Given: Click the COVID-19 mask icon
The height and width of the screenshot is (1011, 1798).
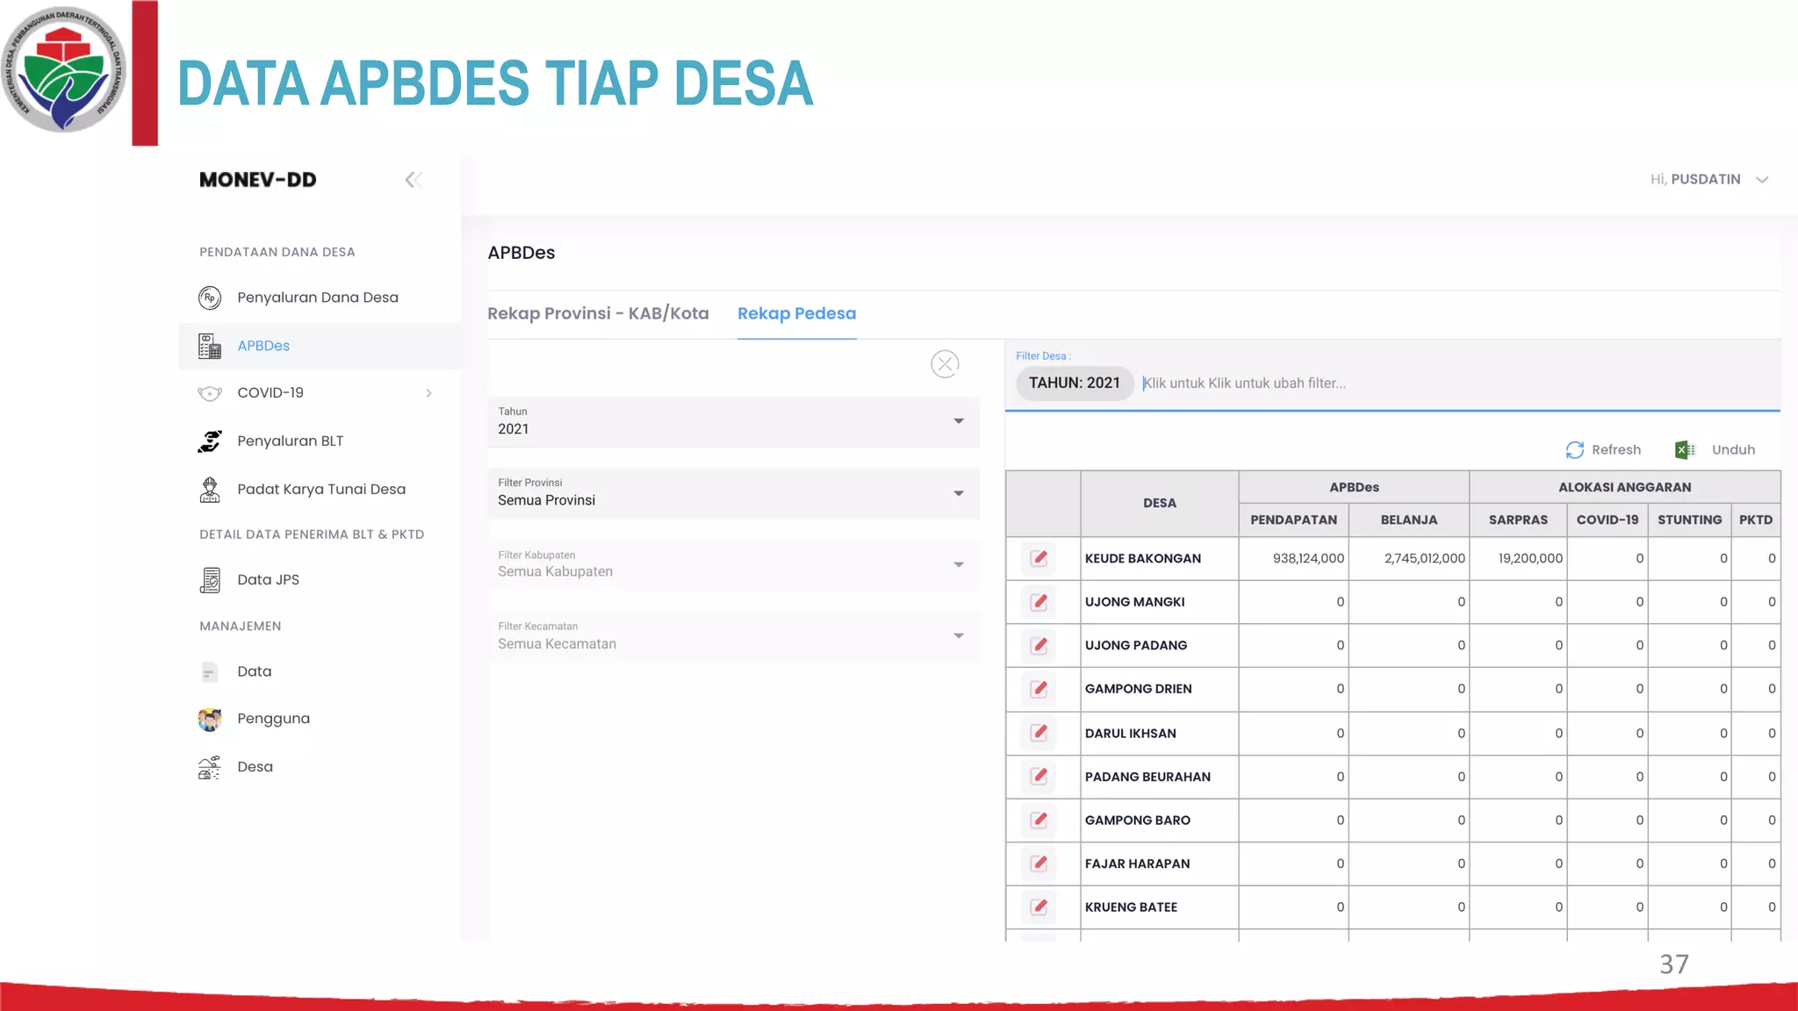Looking at the screenshot, I should tap(209, 393).
